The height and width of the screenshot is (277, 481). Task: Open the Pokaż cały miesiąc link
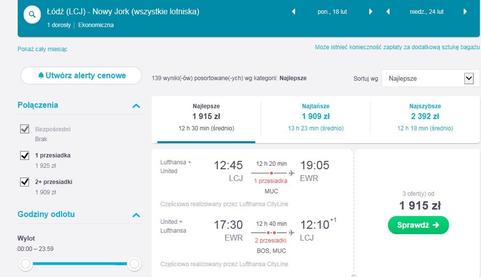[42, 49]
